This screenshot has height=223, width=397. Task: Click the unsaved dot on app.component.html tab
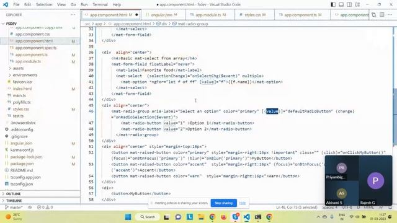(x=136, y=15)
